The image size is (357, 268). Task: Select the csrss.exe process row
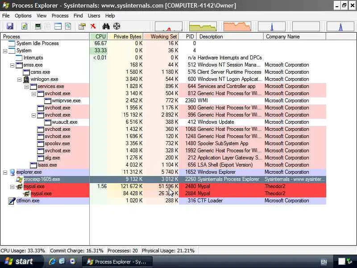click(x=163, y=72)
